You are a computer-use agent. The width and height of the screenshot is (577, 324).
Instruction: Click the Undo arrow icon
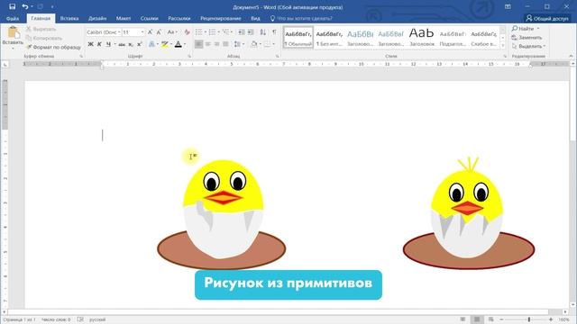(24, 6)
